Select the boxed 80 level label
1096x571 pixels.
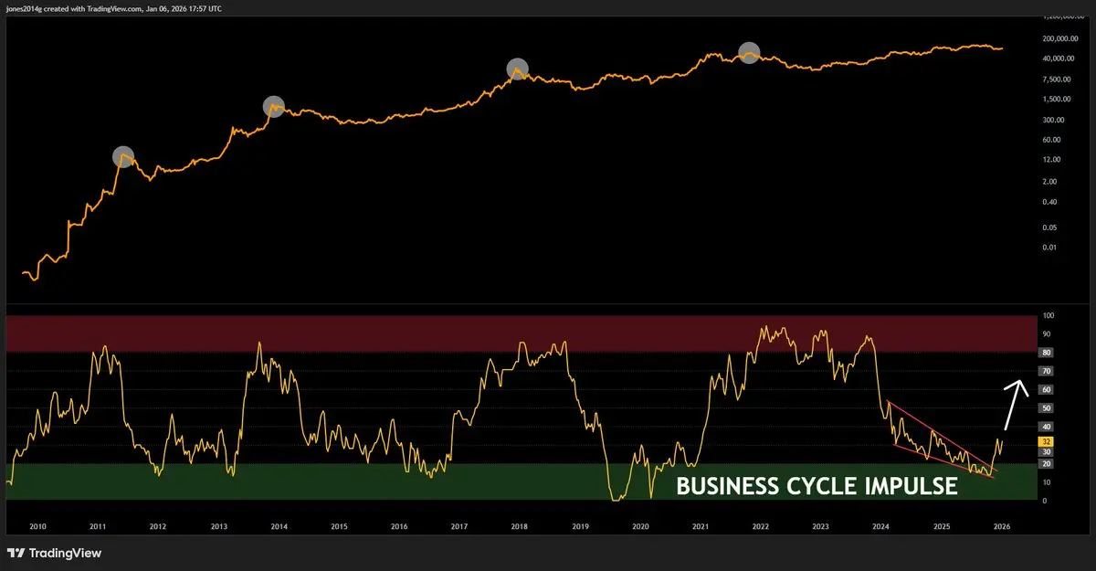pos(1047,353)
